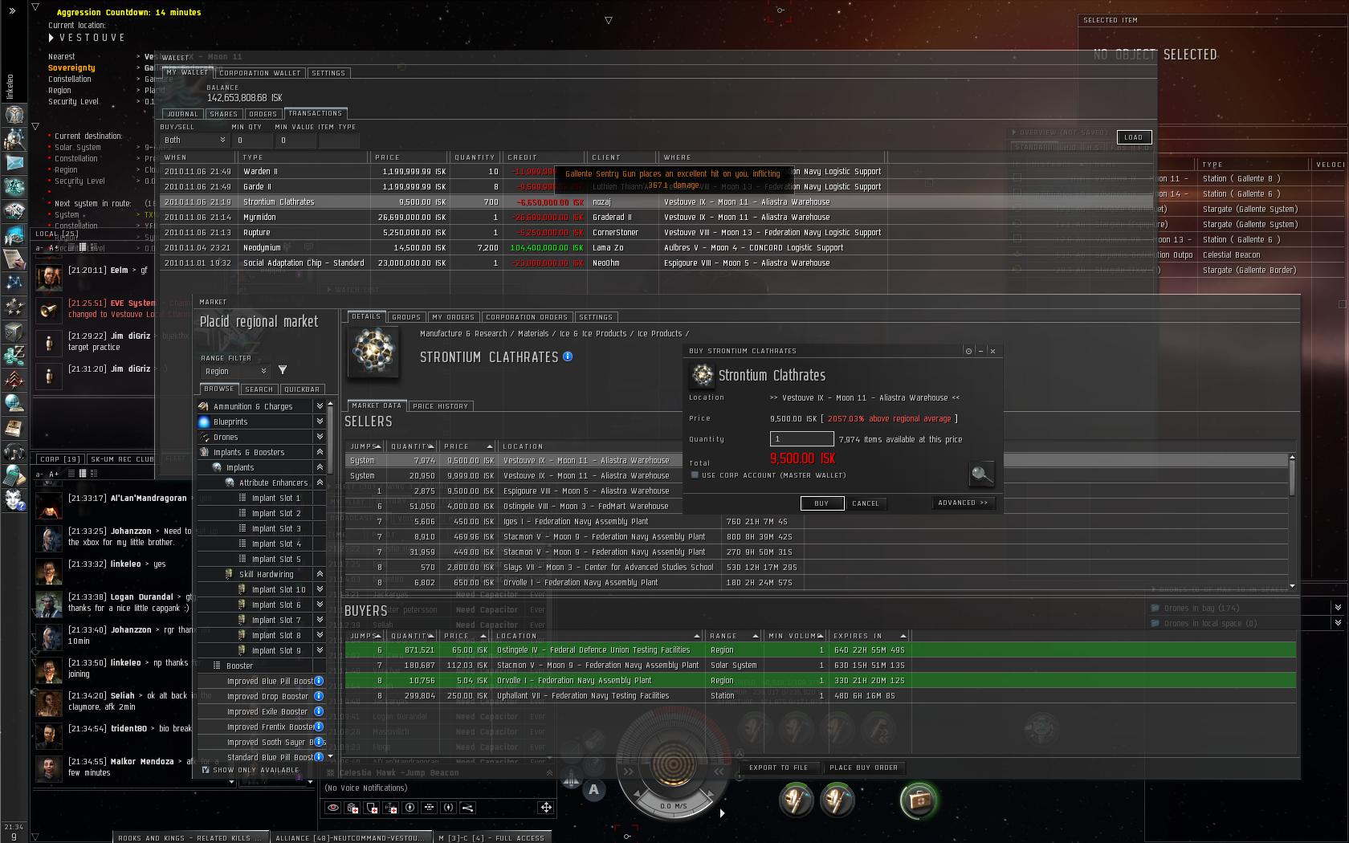
Task: Increase corp chat font size with A+
Action: (55, 474)
